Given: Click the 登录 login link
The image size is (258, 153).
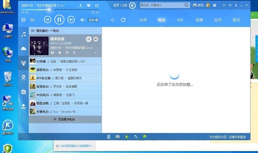Looking at the screenshot, I should click(x=116, y=5).
